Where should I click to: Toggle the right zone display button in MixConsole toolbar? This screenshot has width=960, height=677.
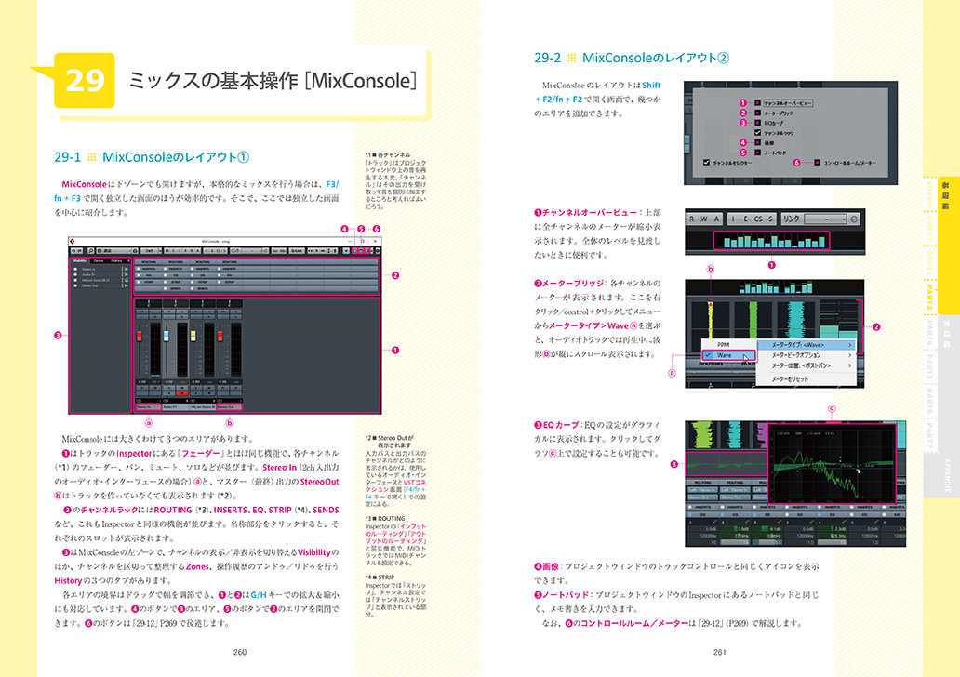point(367,251)
